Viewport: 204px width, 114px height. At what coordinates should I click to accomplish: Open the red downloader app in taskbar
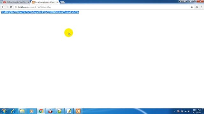click(50, 111)
